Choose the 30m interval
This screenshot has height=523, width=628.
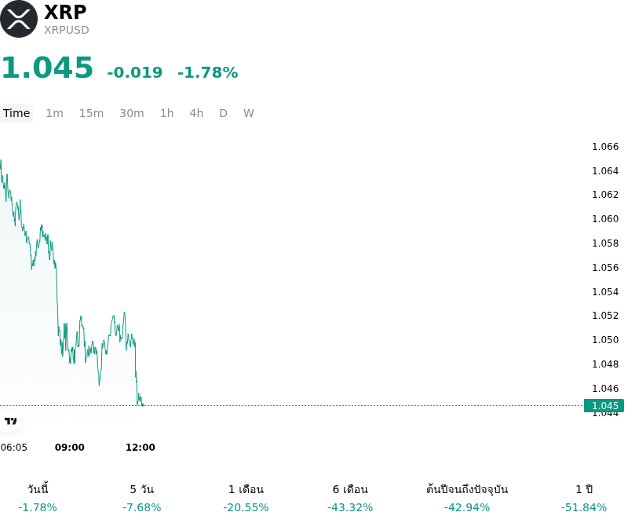[132, 113]
